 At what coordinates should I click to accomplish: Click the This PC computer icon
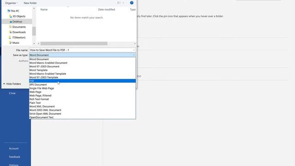(x=8, y=11)
